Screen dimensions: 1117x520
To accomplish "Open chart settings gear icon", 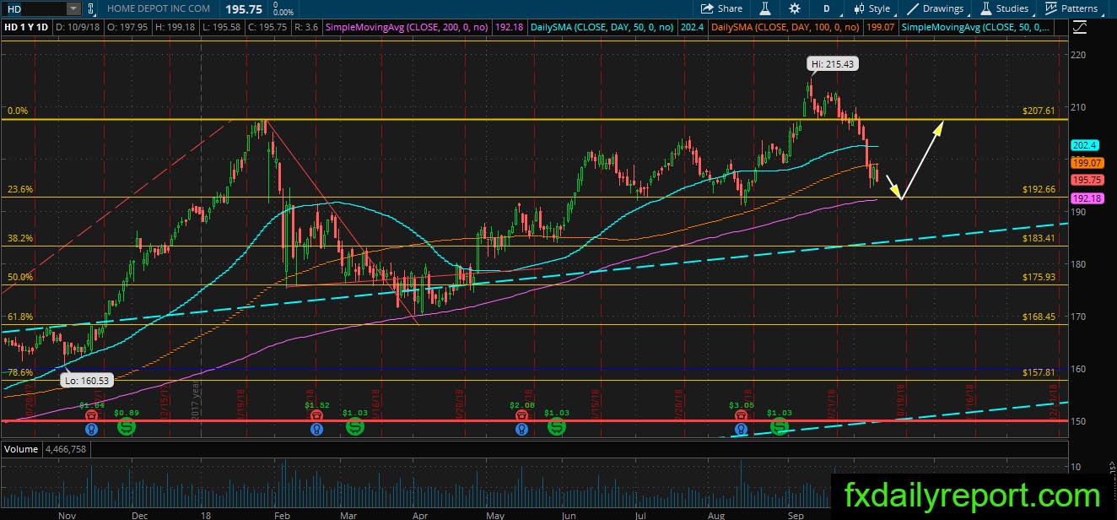I will tap(795, 8).
